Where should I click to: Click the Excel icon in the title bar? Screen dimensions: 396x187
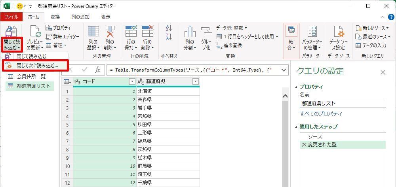pyautogui.click(x=7, y=6)
